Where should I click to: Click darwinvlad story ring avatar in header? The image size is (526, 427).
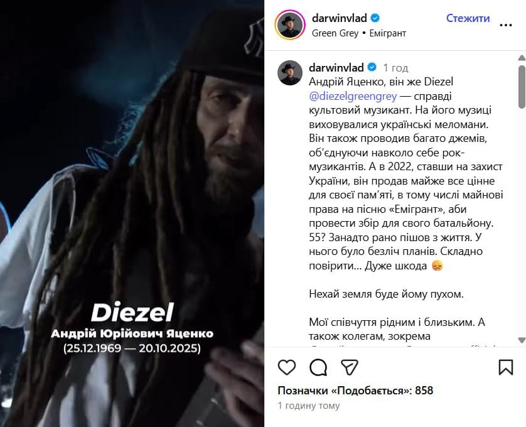[x=290, y=25]
